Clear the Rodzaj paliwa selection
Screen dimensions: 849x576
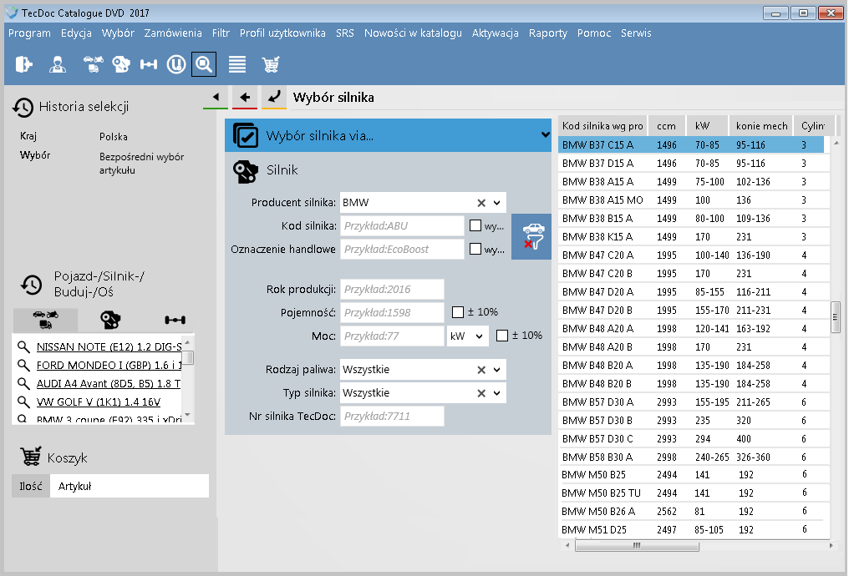(x=480, y=370)
